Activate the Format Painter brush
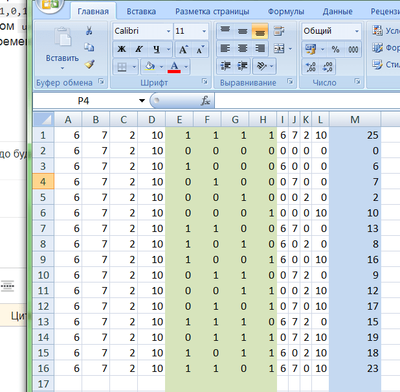This screenshot has height=392, width=400. 89,64
